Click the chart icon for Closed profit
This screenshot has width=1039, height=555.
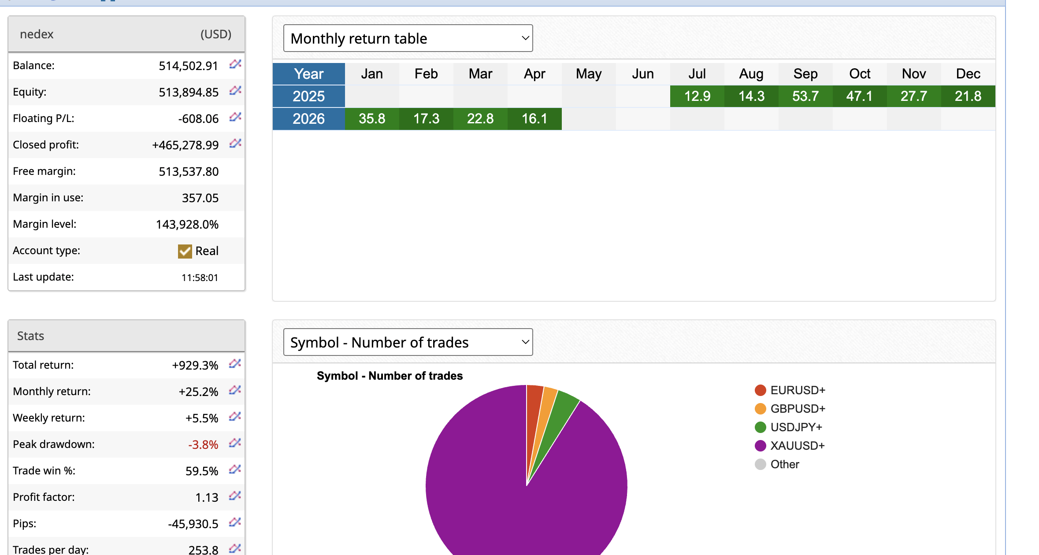[235, 144]
